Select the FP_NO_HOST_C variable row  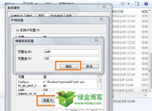coord(57,86)
